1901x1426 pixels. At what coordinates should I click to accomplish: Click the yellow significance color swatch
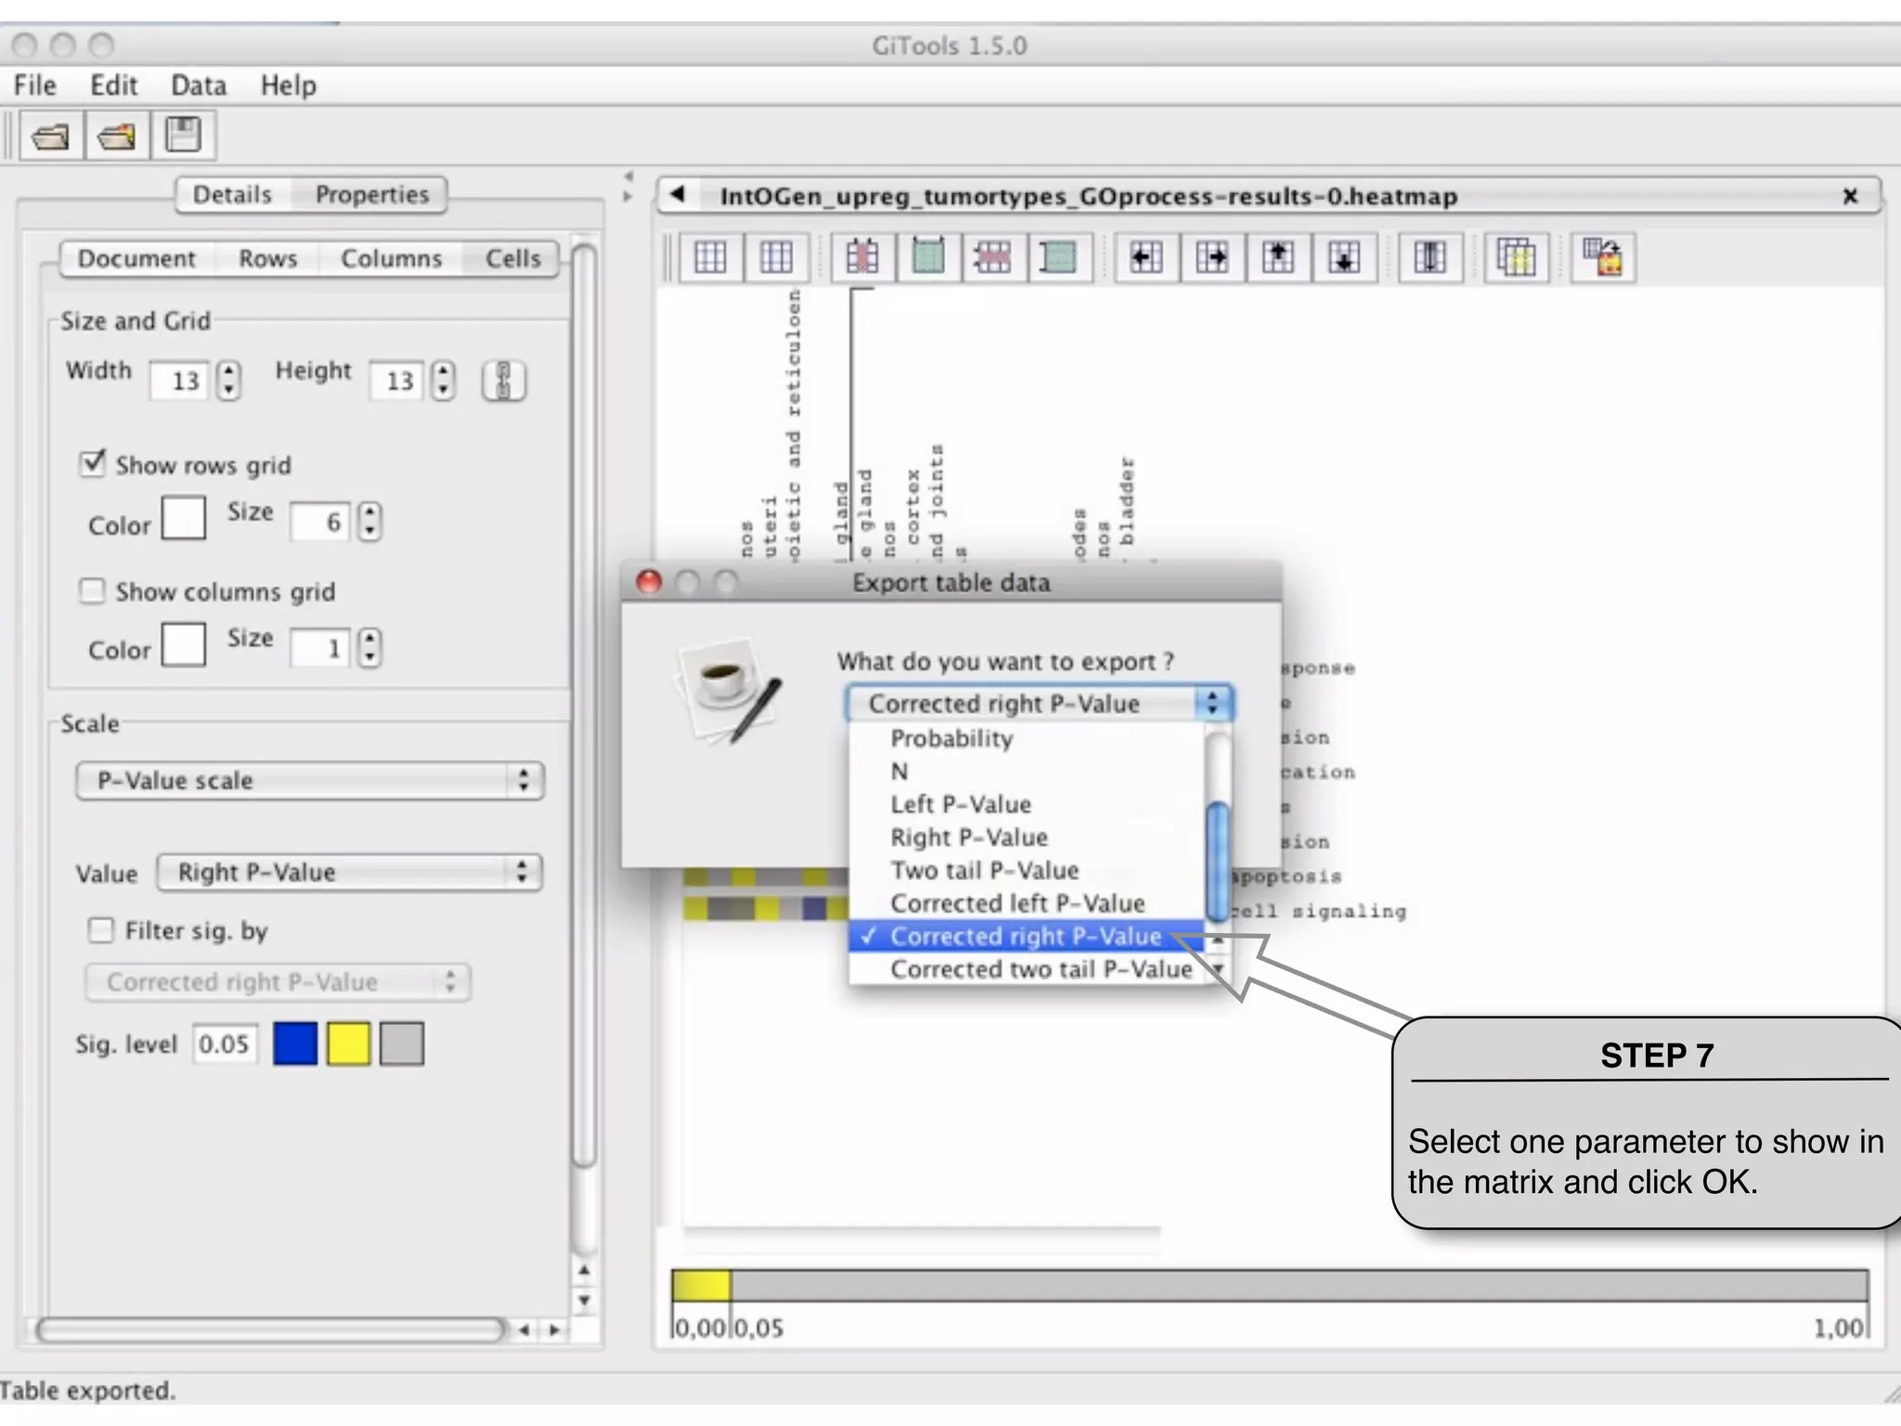349,1044
